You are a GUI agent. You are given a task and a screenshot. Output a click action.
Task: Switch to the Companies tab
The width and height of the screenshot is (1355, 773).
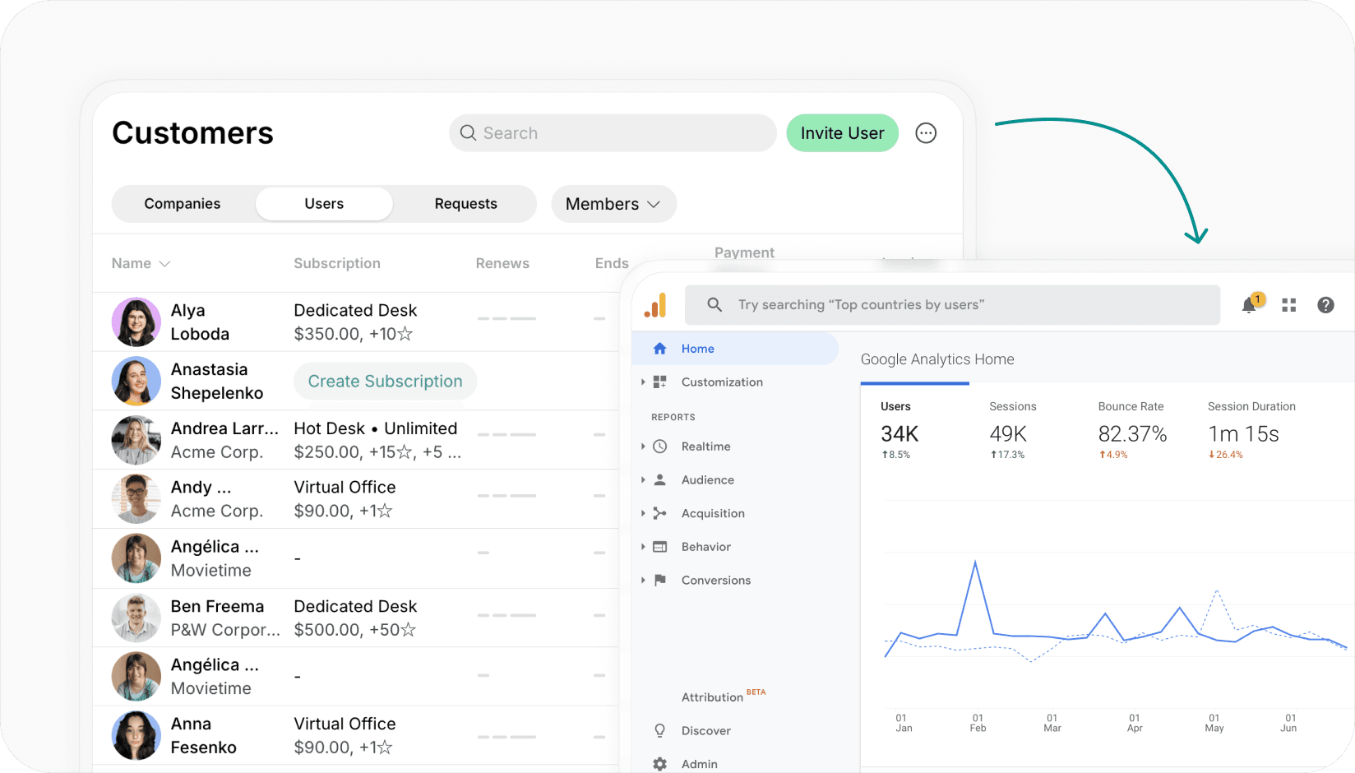click(183, 204)
